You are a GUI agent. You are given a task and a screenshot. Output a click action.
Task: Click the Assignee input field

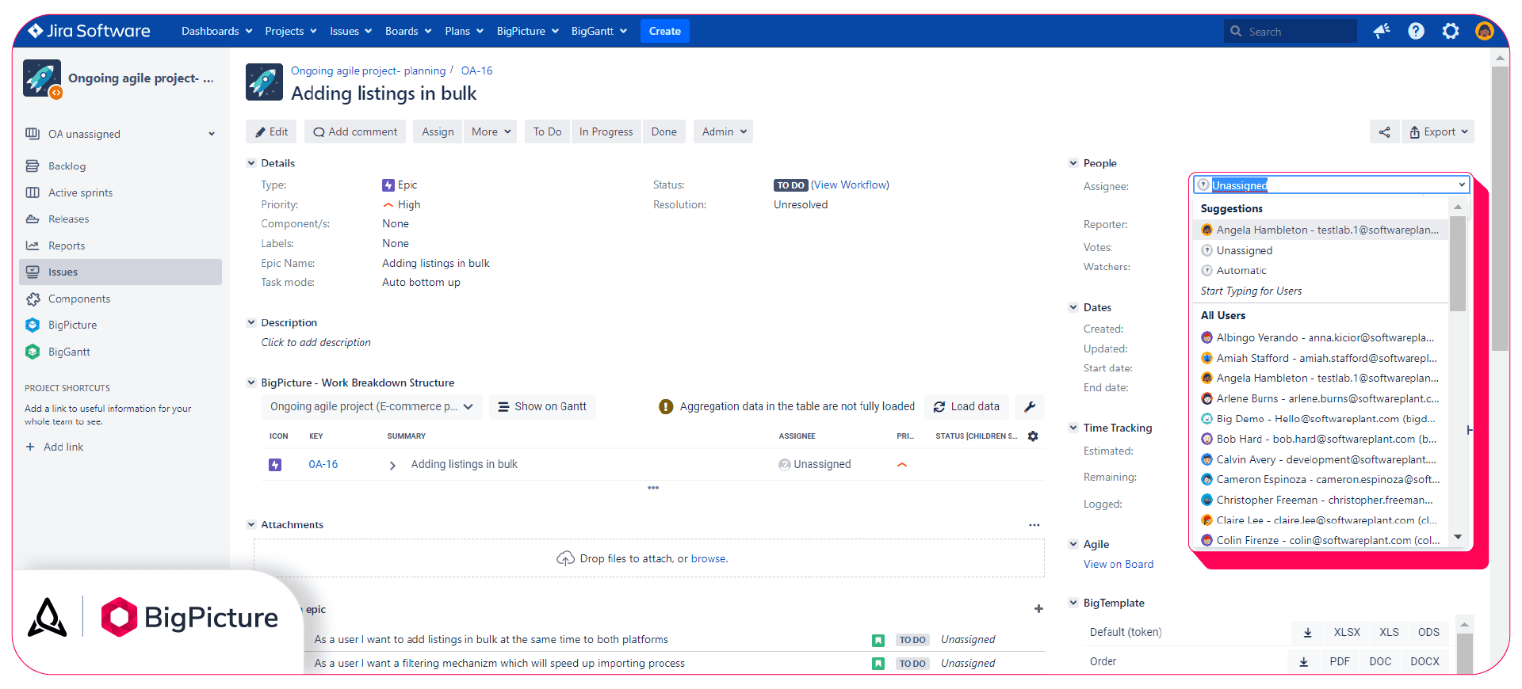[x=1331, y=185]
